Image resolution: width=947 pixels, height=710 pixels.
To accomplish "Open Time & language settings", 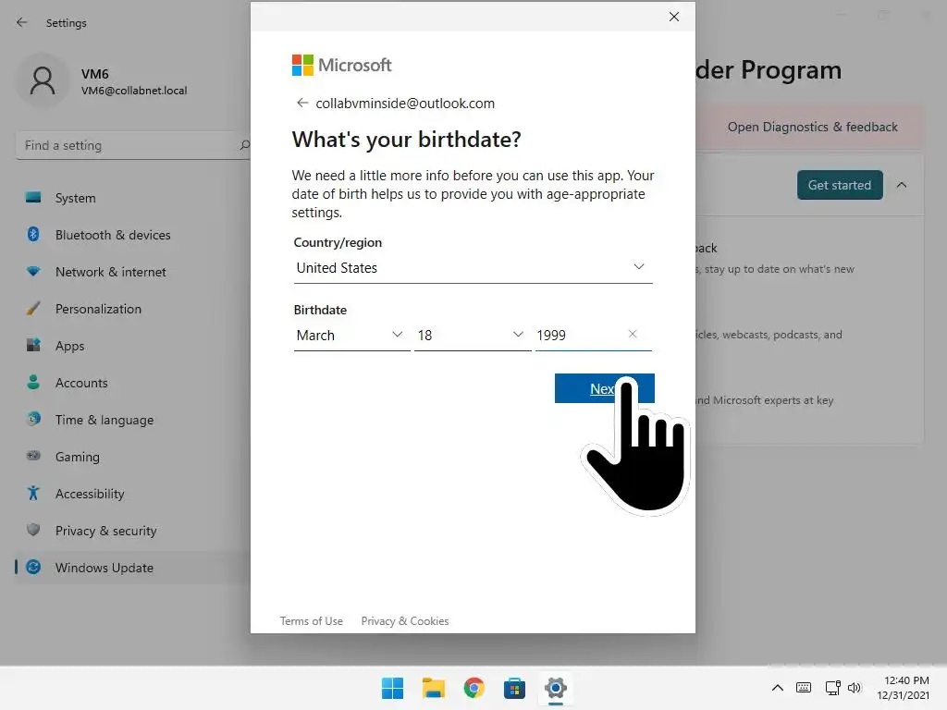I will [133, 420].
